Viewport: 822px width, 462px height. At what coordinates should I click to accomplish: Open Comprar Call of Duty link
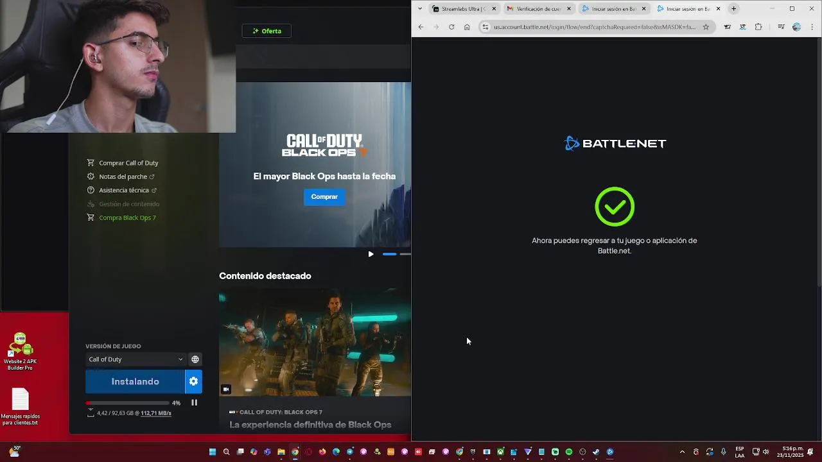(123, 163)
